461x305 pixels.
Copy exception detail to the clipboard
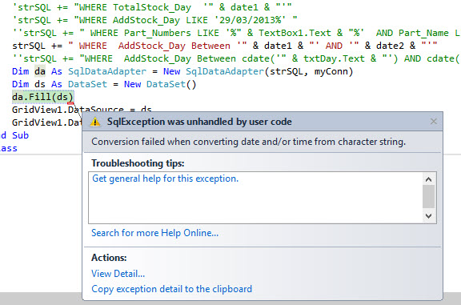point(171,289)
